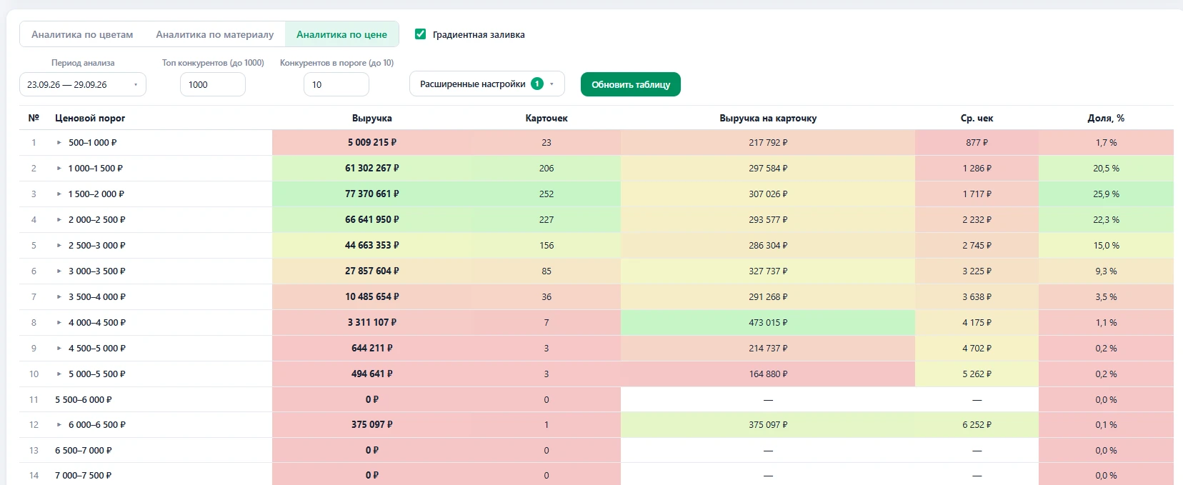Click the share value 20,5 %

tap(1106, 169)
